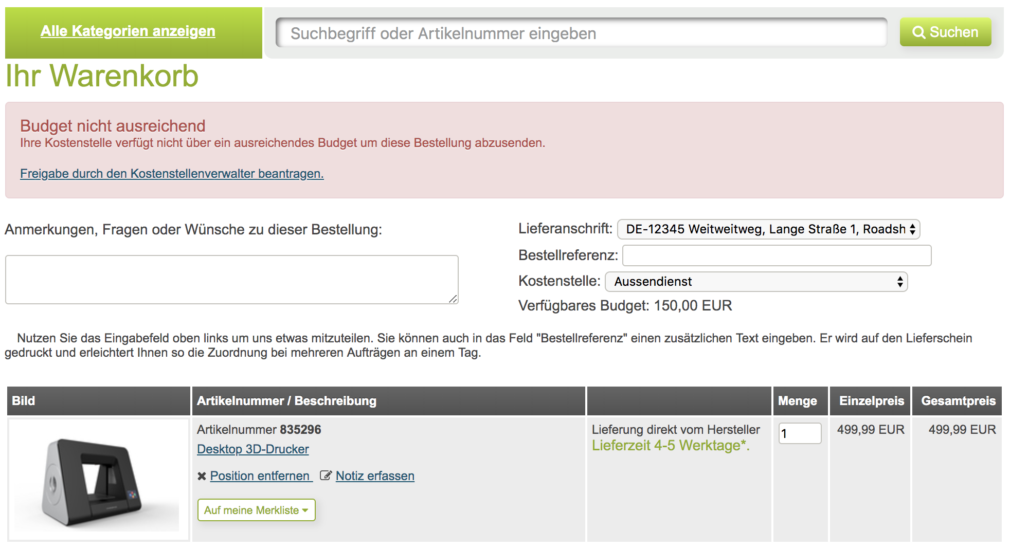Click the magnifying glass icon in Suchen button
The image size is (1010, 549).
tap(921, 32)
